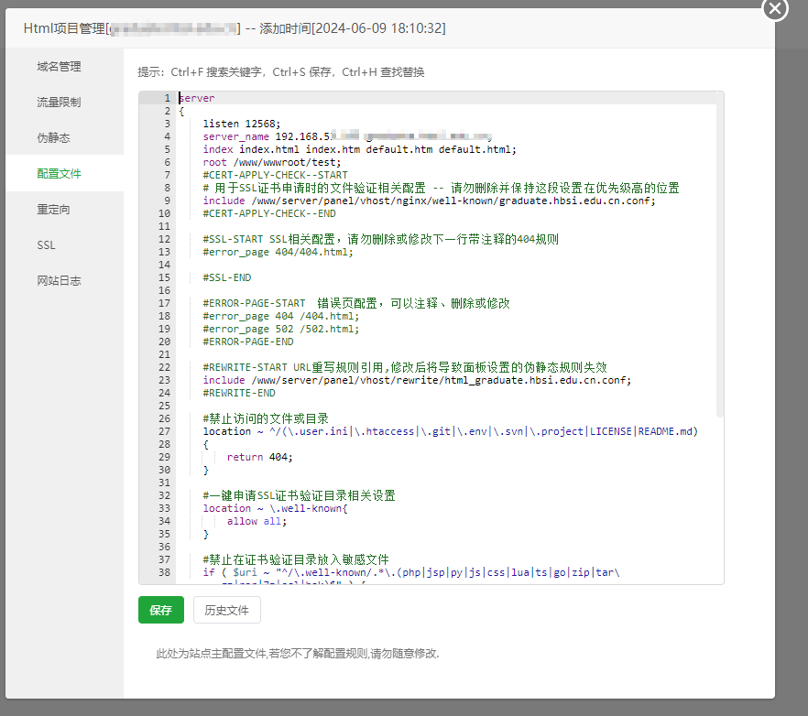
Task: Click the '#REWRITE-START' comment line
Action: click(x=405, y=367)
